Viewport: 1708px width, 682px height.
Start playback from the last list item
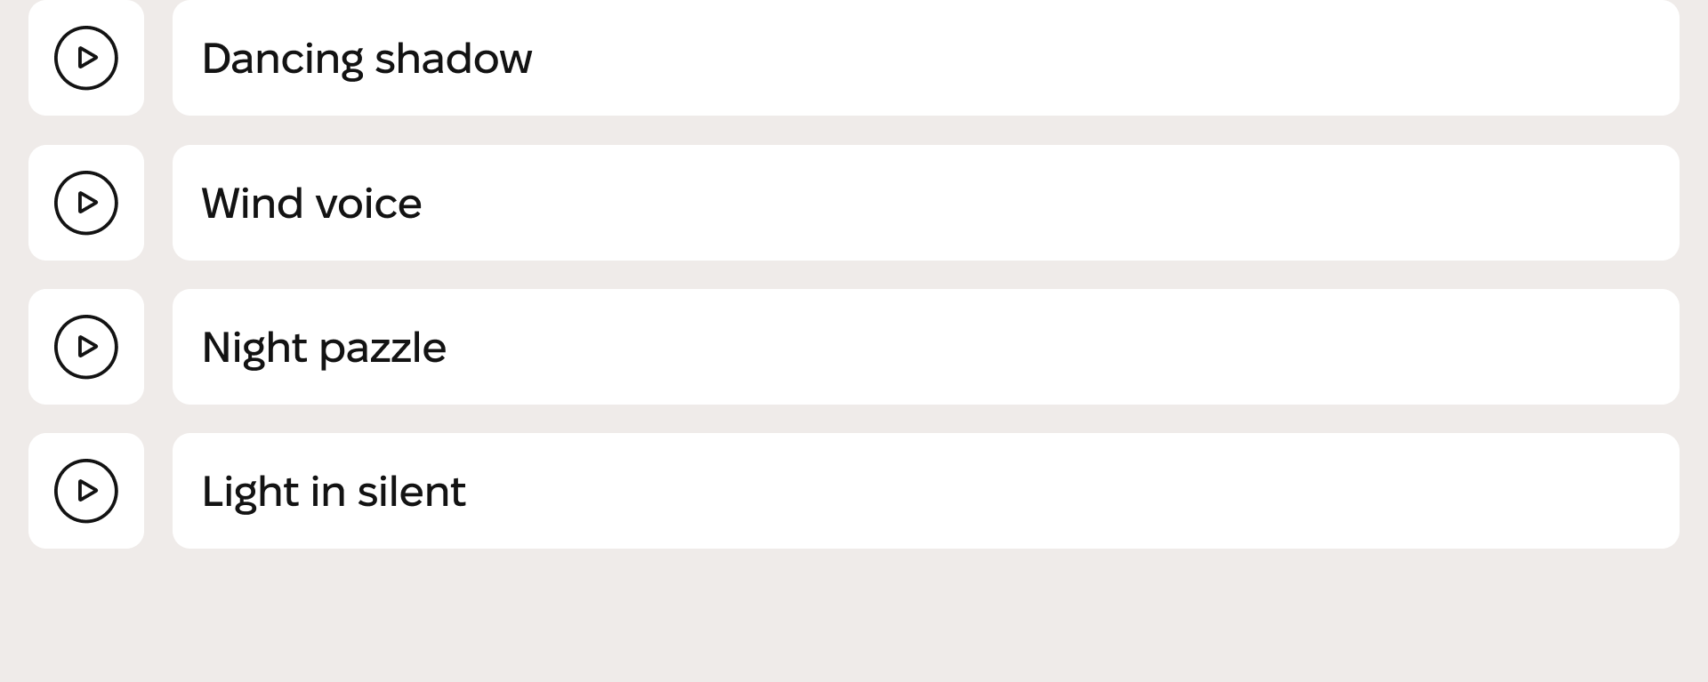[86, 491]
